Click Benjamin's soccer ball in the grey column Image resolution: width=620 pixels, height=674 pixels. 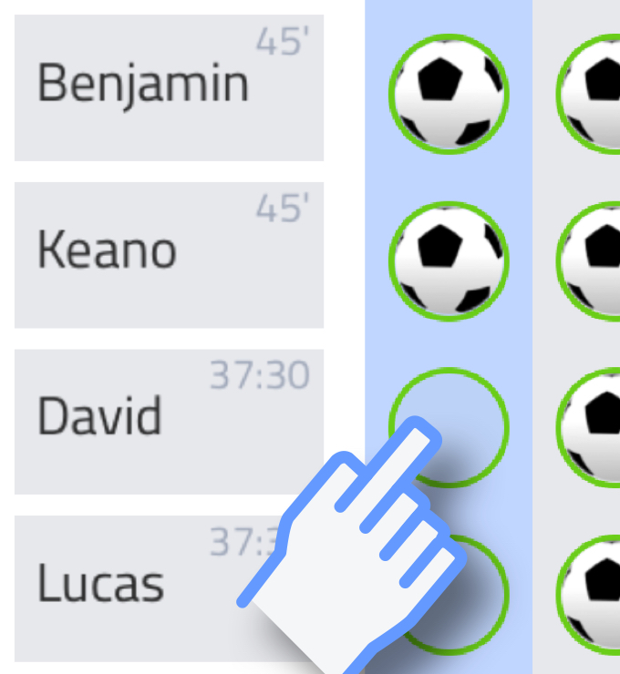[588, 94]
